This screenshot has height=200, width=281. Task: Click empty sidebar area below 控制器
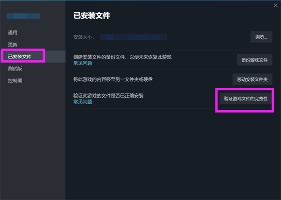pos(33,140)
